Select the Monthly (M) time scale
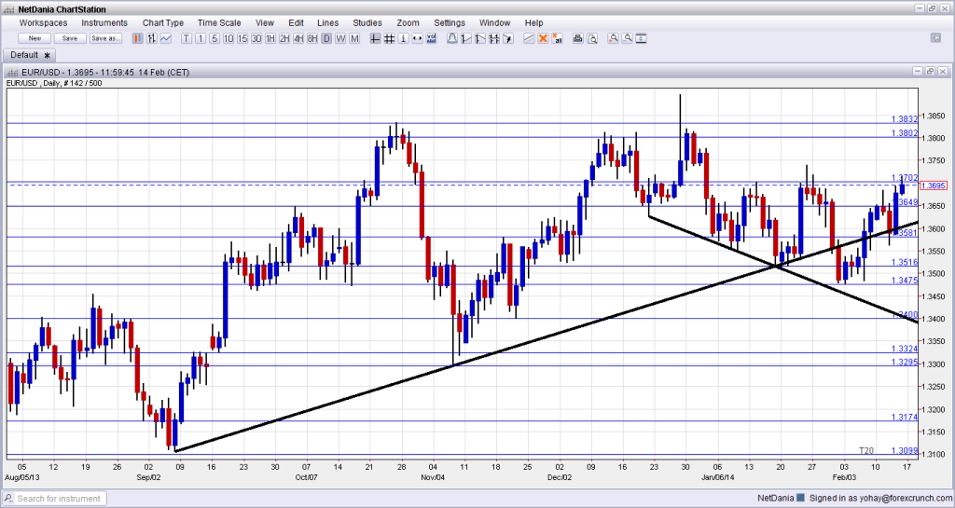The image size is (955, 508). point(354,38)
